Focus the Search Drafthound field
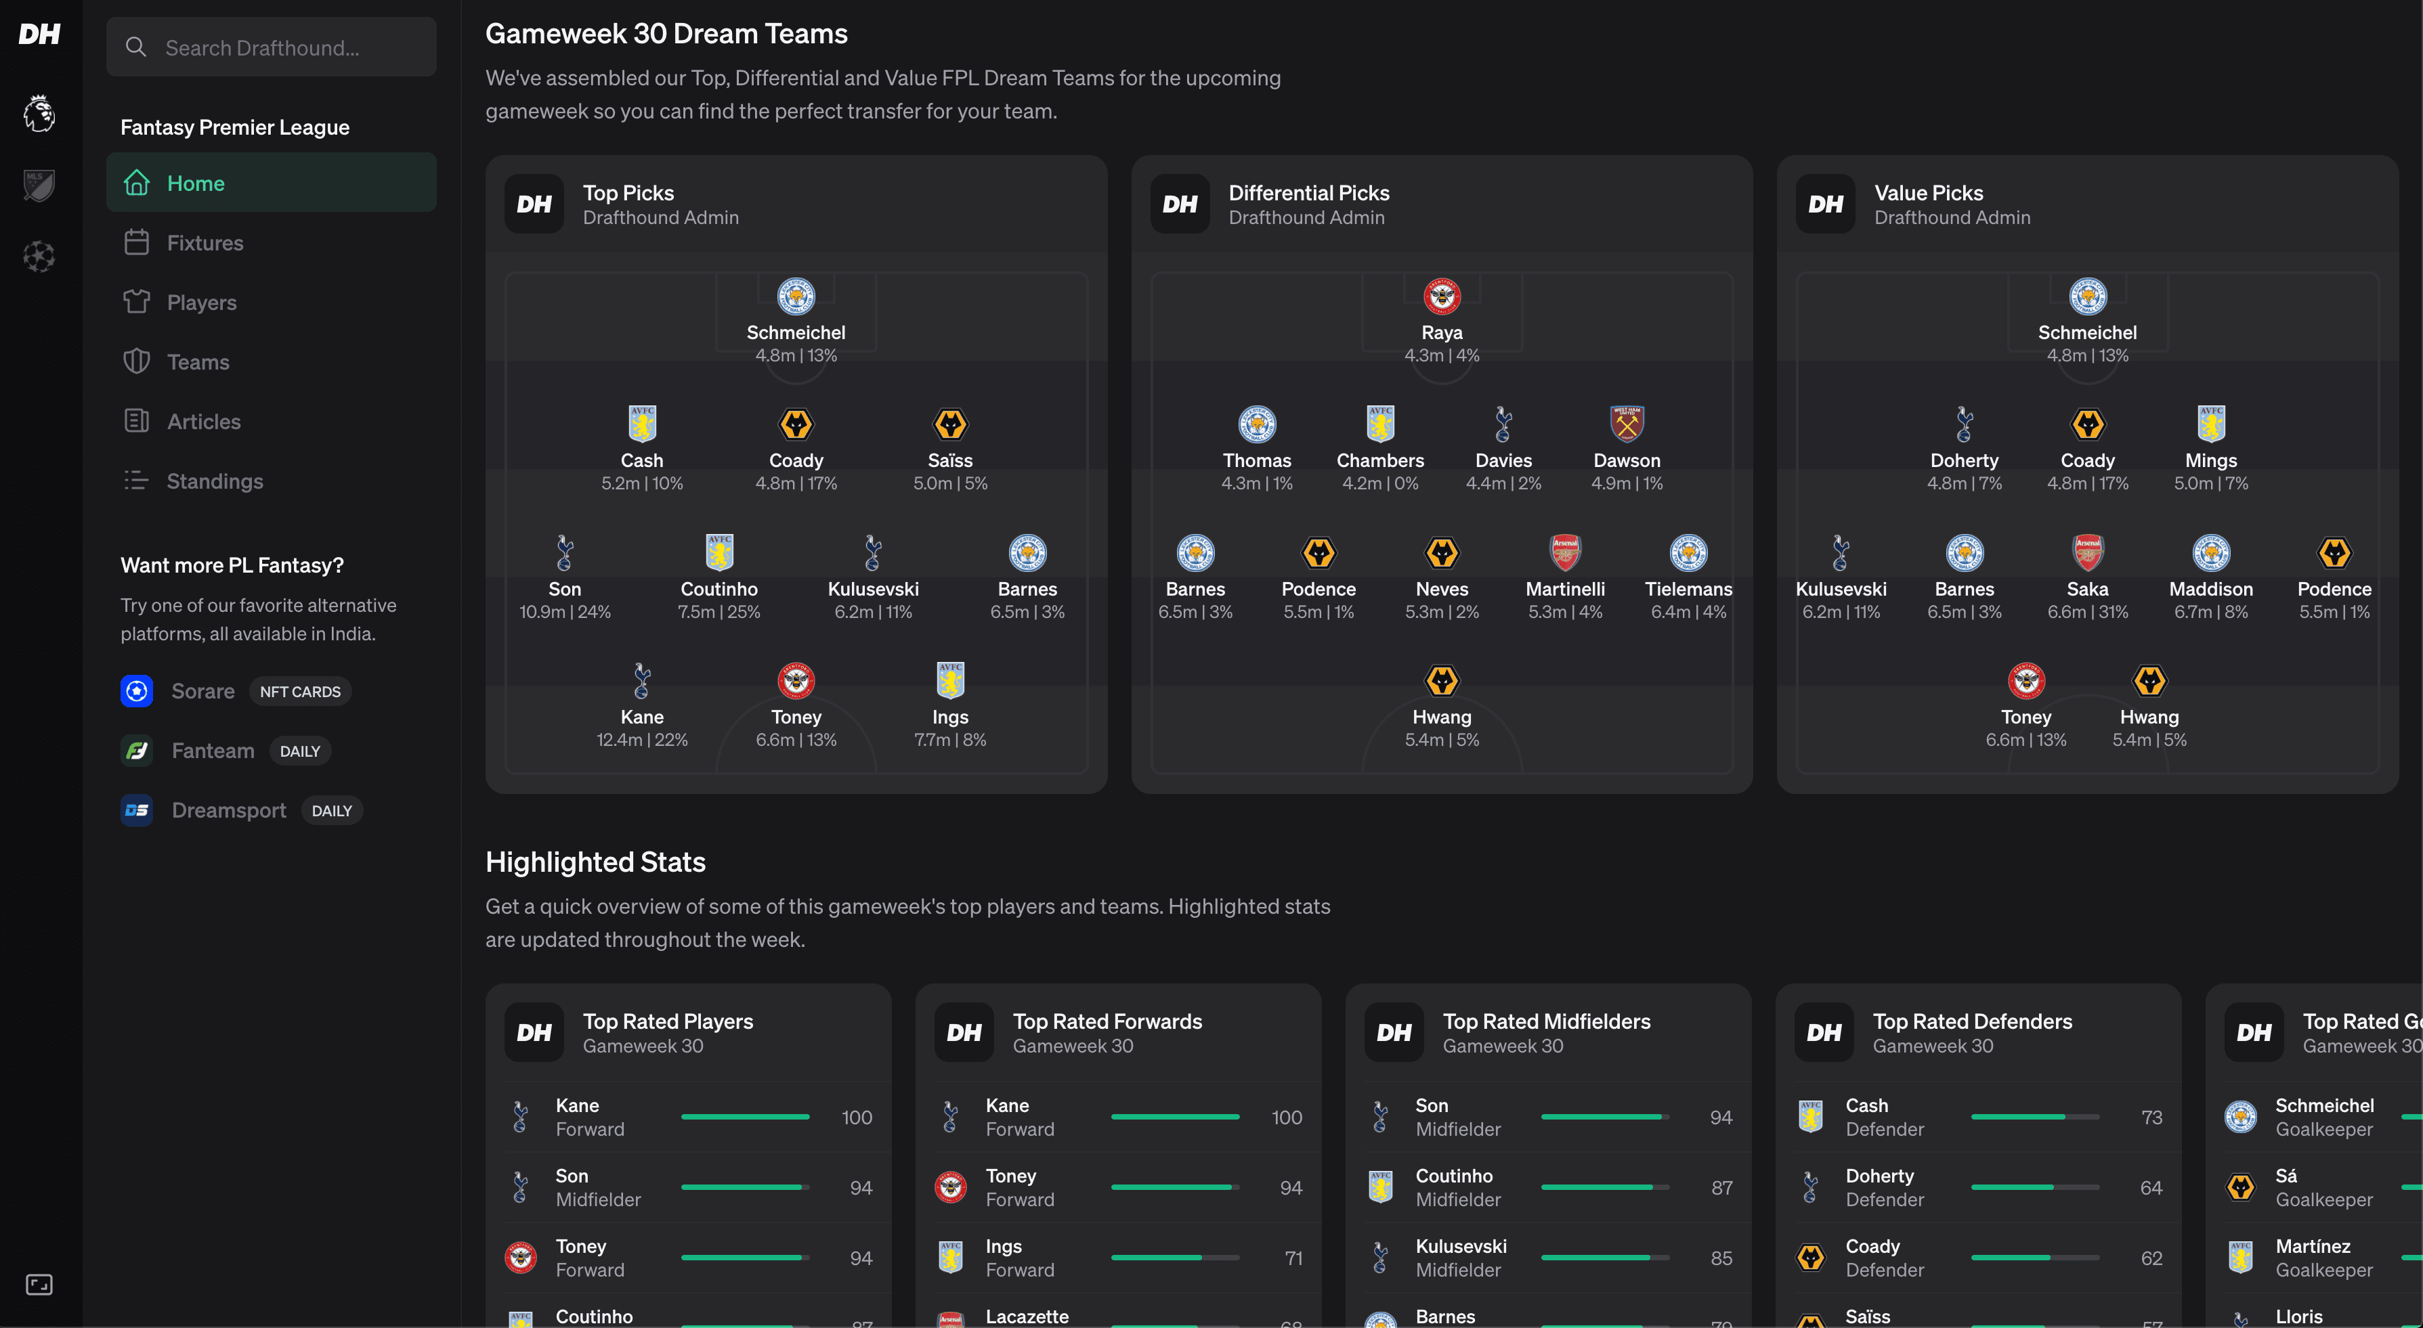The height and width of the screenshot is (1328, 2423). [282, 47]
